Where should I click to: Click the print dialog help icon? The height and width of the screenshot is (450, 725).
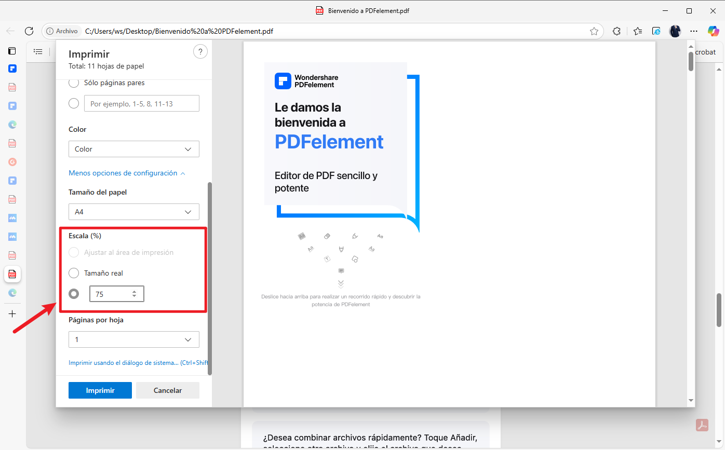pos(200,52)
